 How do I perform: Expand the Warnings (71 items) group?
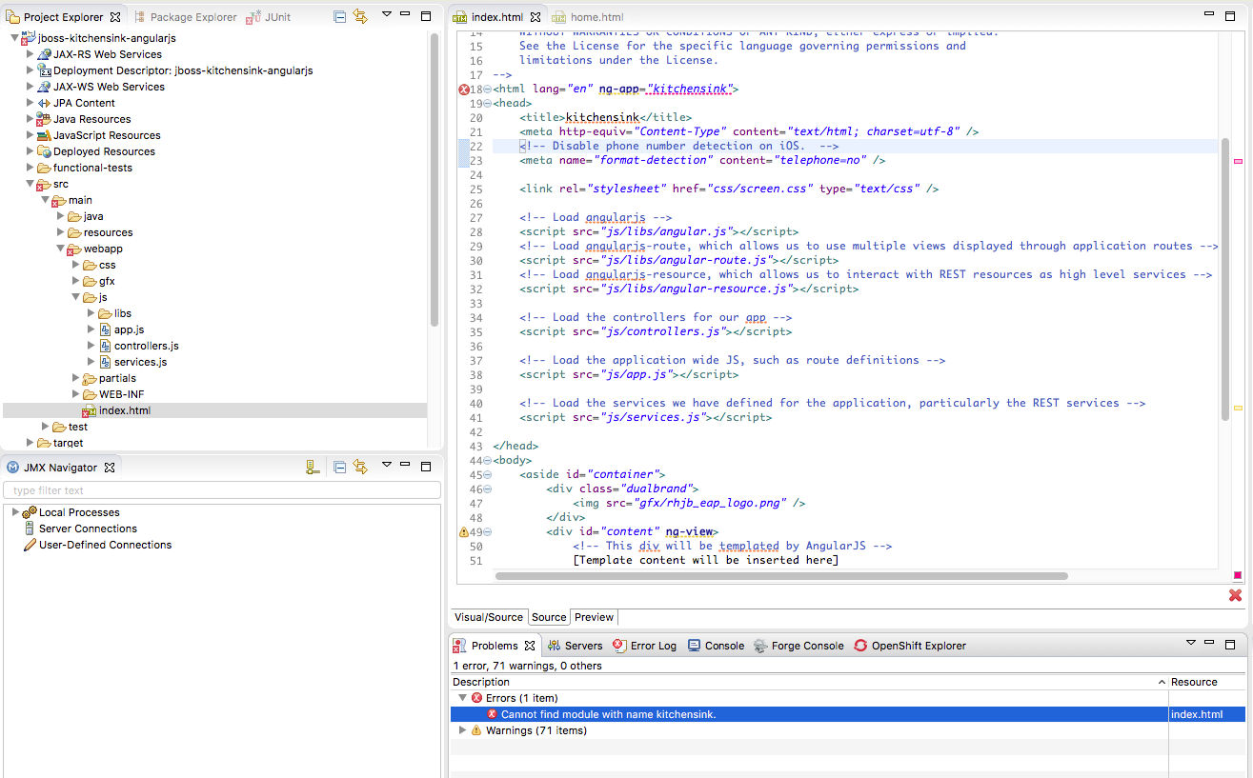463,730
